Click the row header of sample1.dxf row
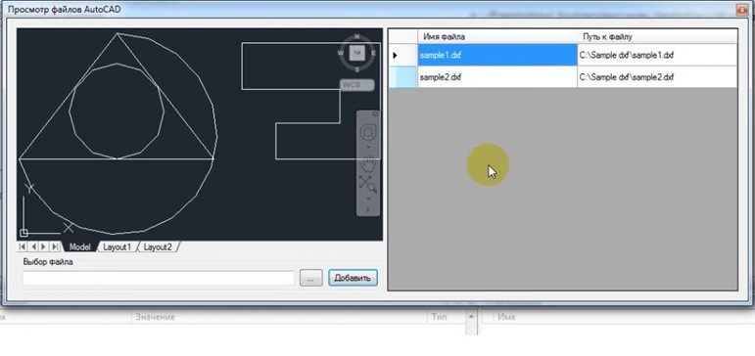Viewport: 755px width, 356px height. [403, 55]
